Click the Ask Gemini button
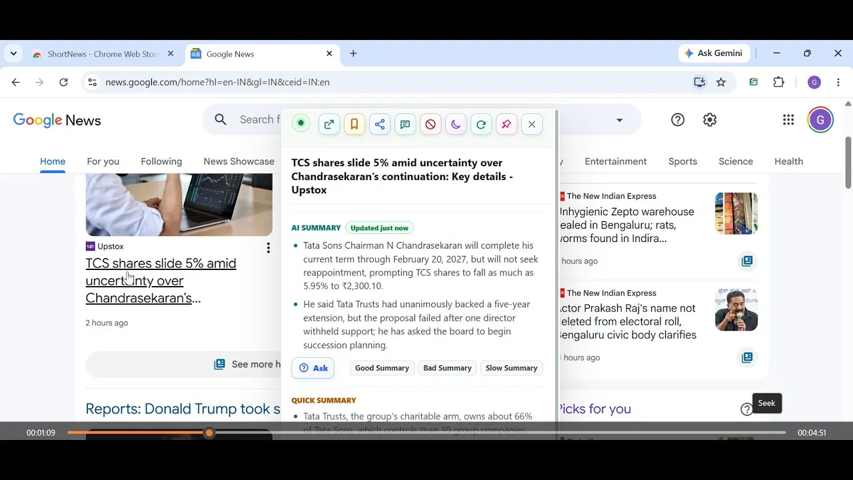 714,53
